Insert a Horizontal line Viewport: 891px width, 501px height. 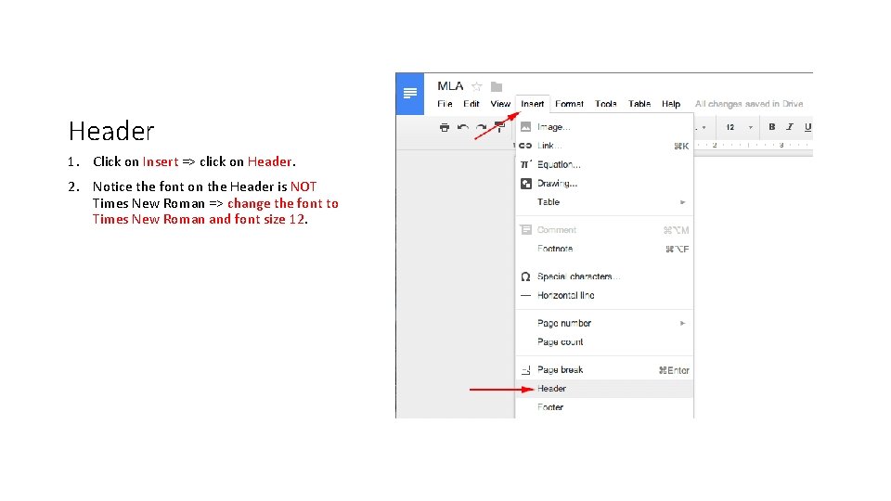pyautogui.click(x=604, y=295)
